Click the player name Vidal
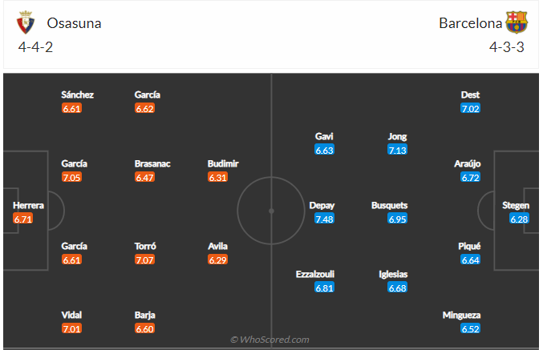 tap(71, 315)
